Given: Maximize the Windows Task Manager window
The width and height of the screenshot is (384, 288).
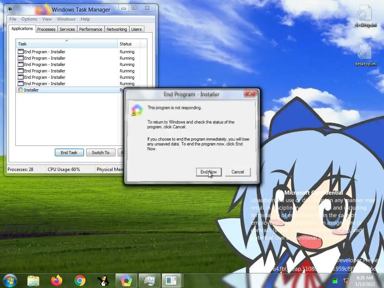Looking at the screenshot, I should pos(134,8).
